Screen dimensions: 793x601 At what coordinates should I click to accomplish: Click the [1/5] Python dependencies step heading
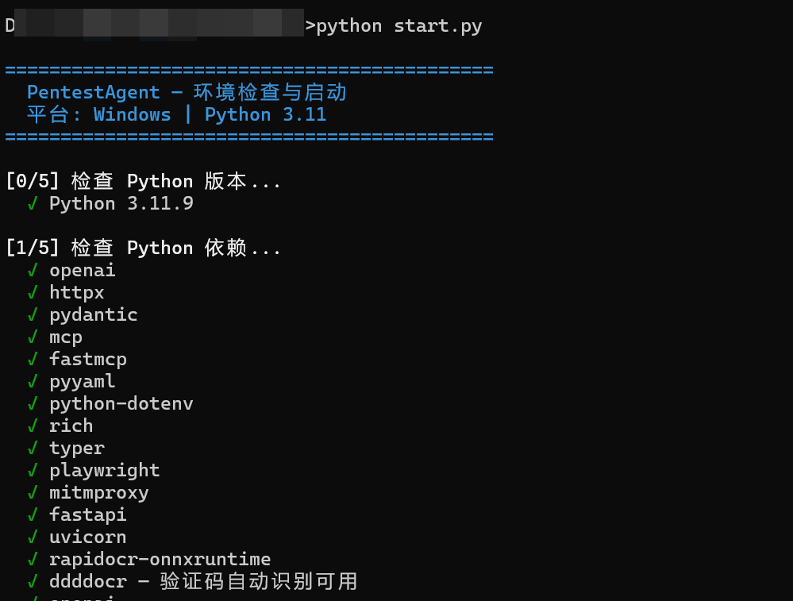pyautogui.click(x=143, y=248)
